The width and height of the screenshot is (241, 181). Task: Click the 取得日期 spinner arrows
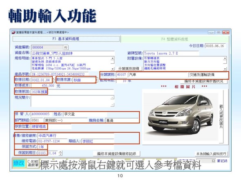click(x=54, y=80)
